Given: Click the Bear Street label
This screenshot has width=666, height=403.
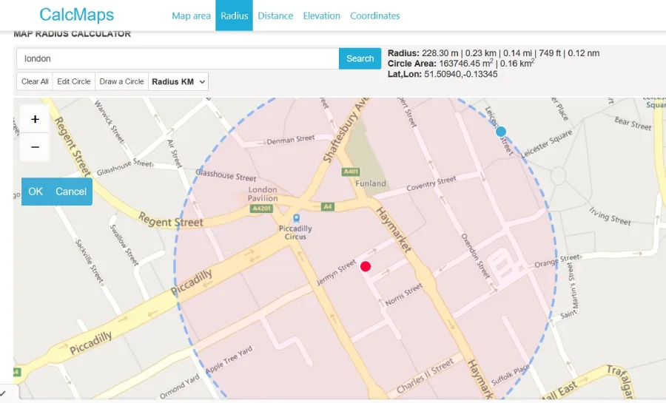Looking at the screenshot, I should pyautogui.click(x=633, y=123).
